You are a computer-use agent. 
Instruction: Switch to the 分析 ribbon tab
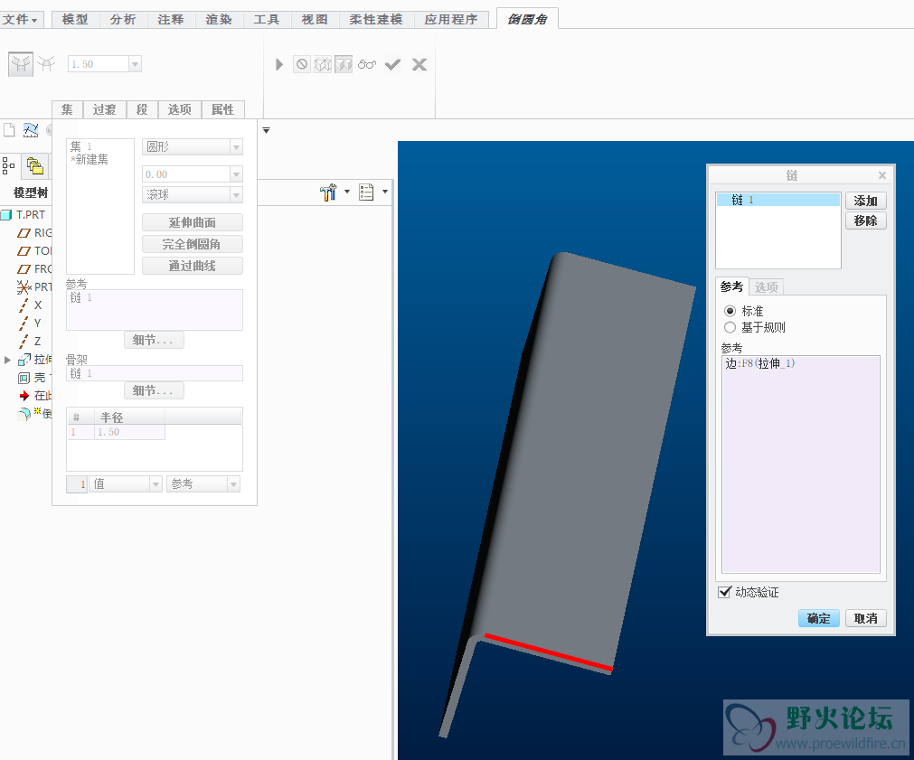click(x=123, y=19)
